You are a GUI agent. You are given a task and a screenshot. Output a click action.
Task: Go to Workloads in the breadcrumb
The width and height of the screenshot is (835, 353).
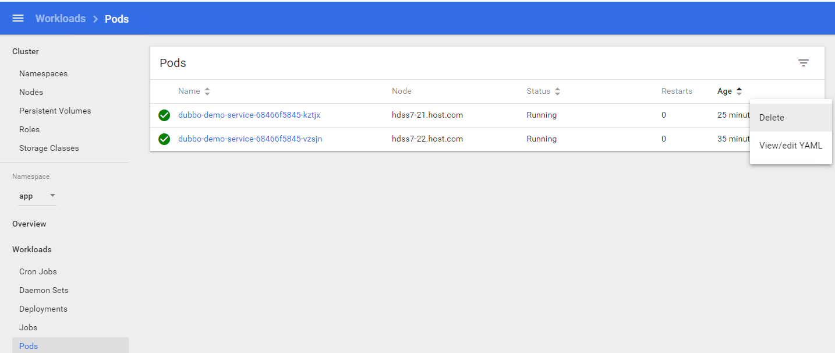click(x=61, y=19)
